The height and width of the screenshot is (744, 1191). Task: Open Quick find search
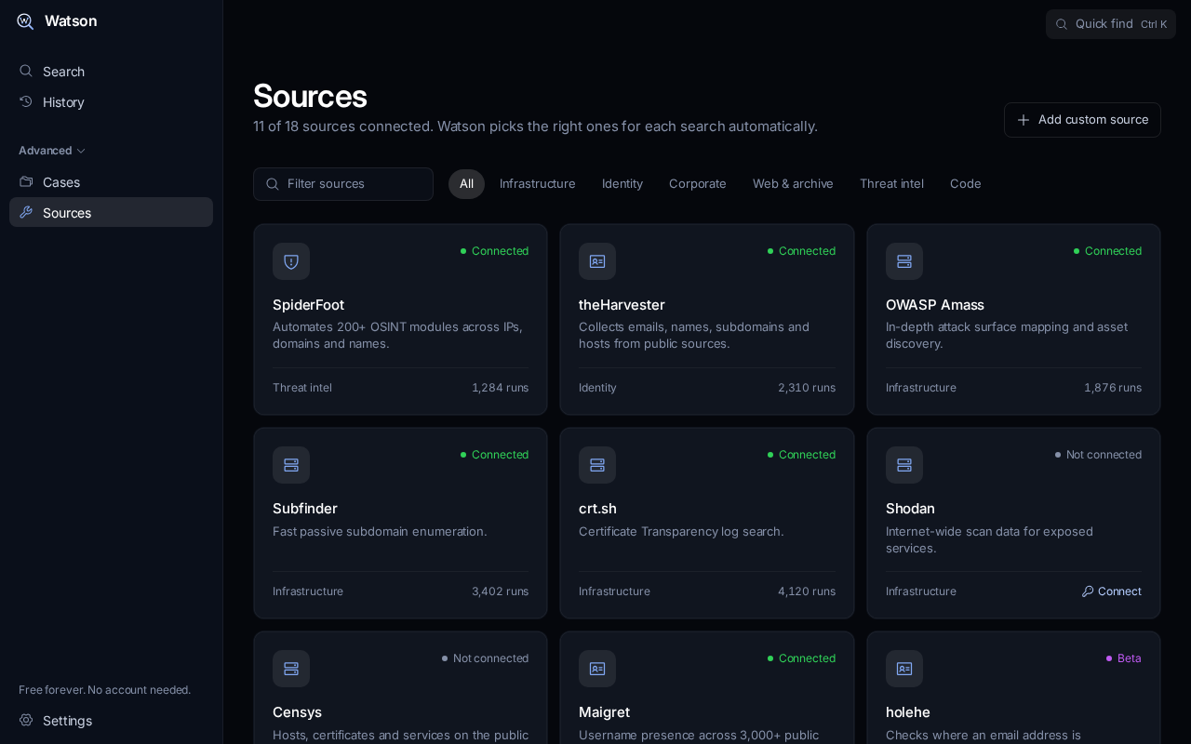click(1111, 24)
